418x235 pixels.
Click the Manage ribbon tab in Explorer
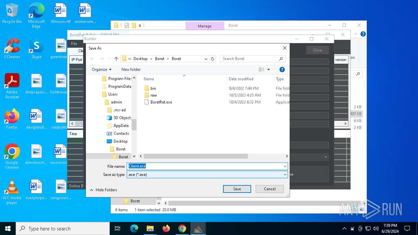click(x=205, y=26)
